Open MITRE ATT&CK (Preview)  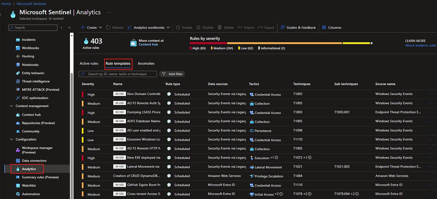click(x=41, y=90)
